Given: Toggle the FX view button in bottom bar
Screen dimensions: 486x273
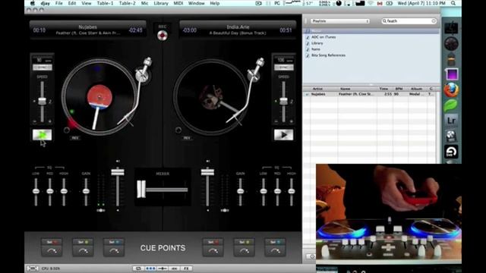Looking at the screenshot, I should pyautogui.click(x=186, y=268).
